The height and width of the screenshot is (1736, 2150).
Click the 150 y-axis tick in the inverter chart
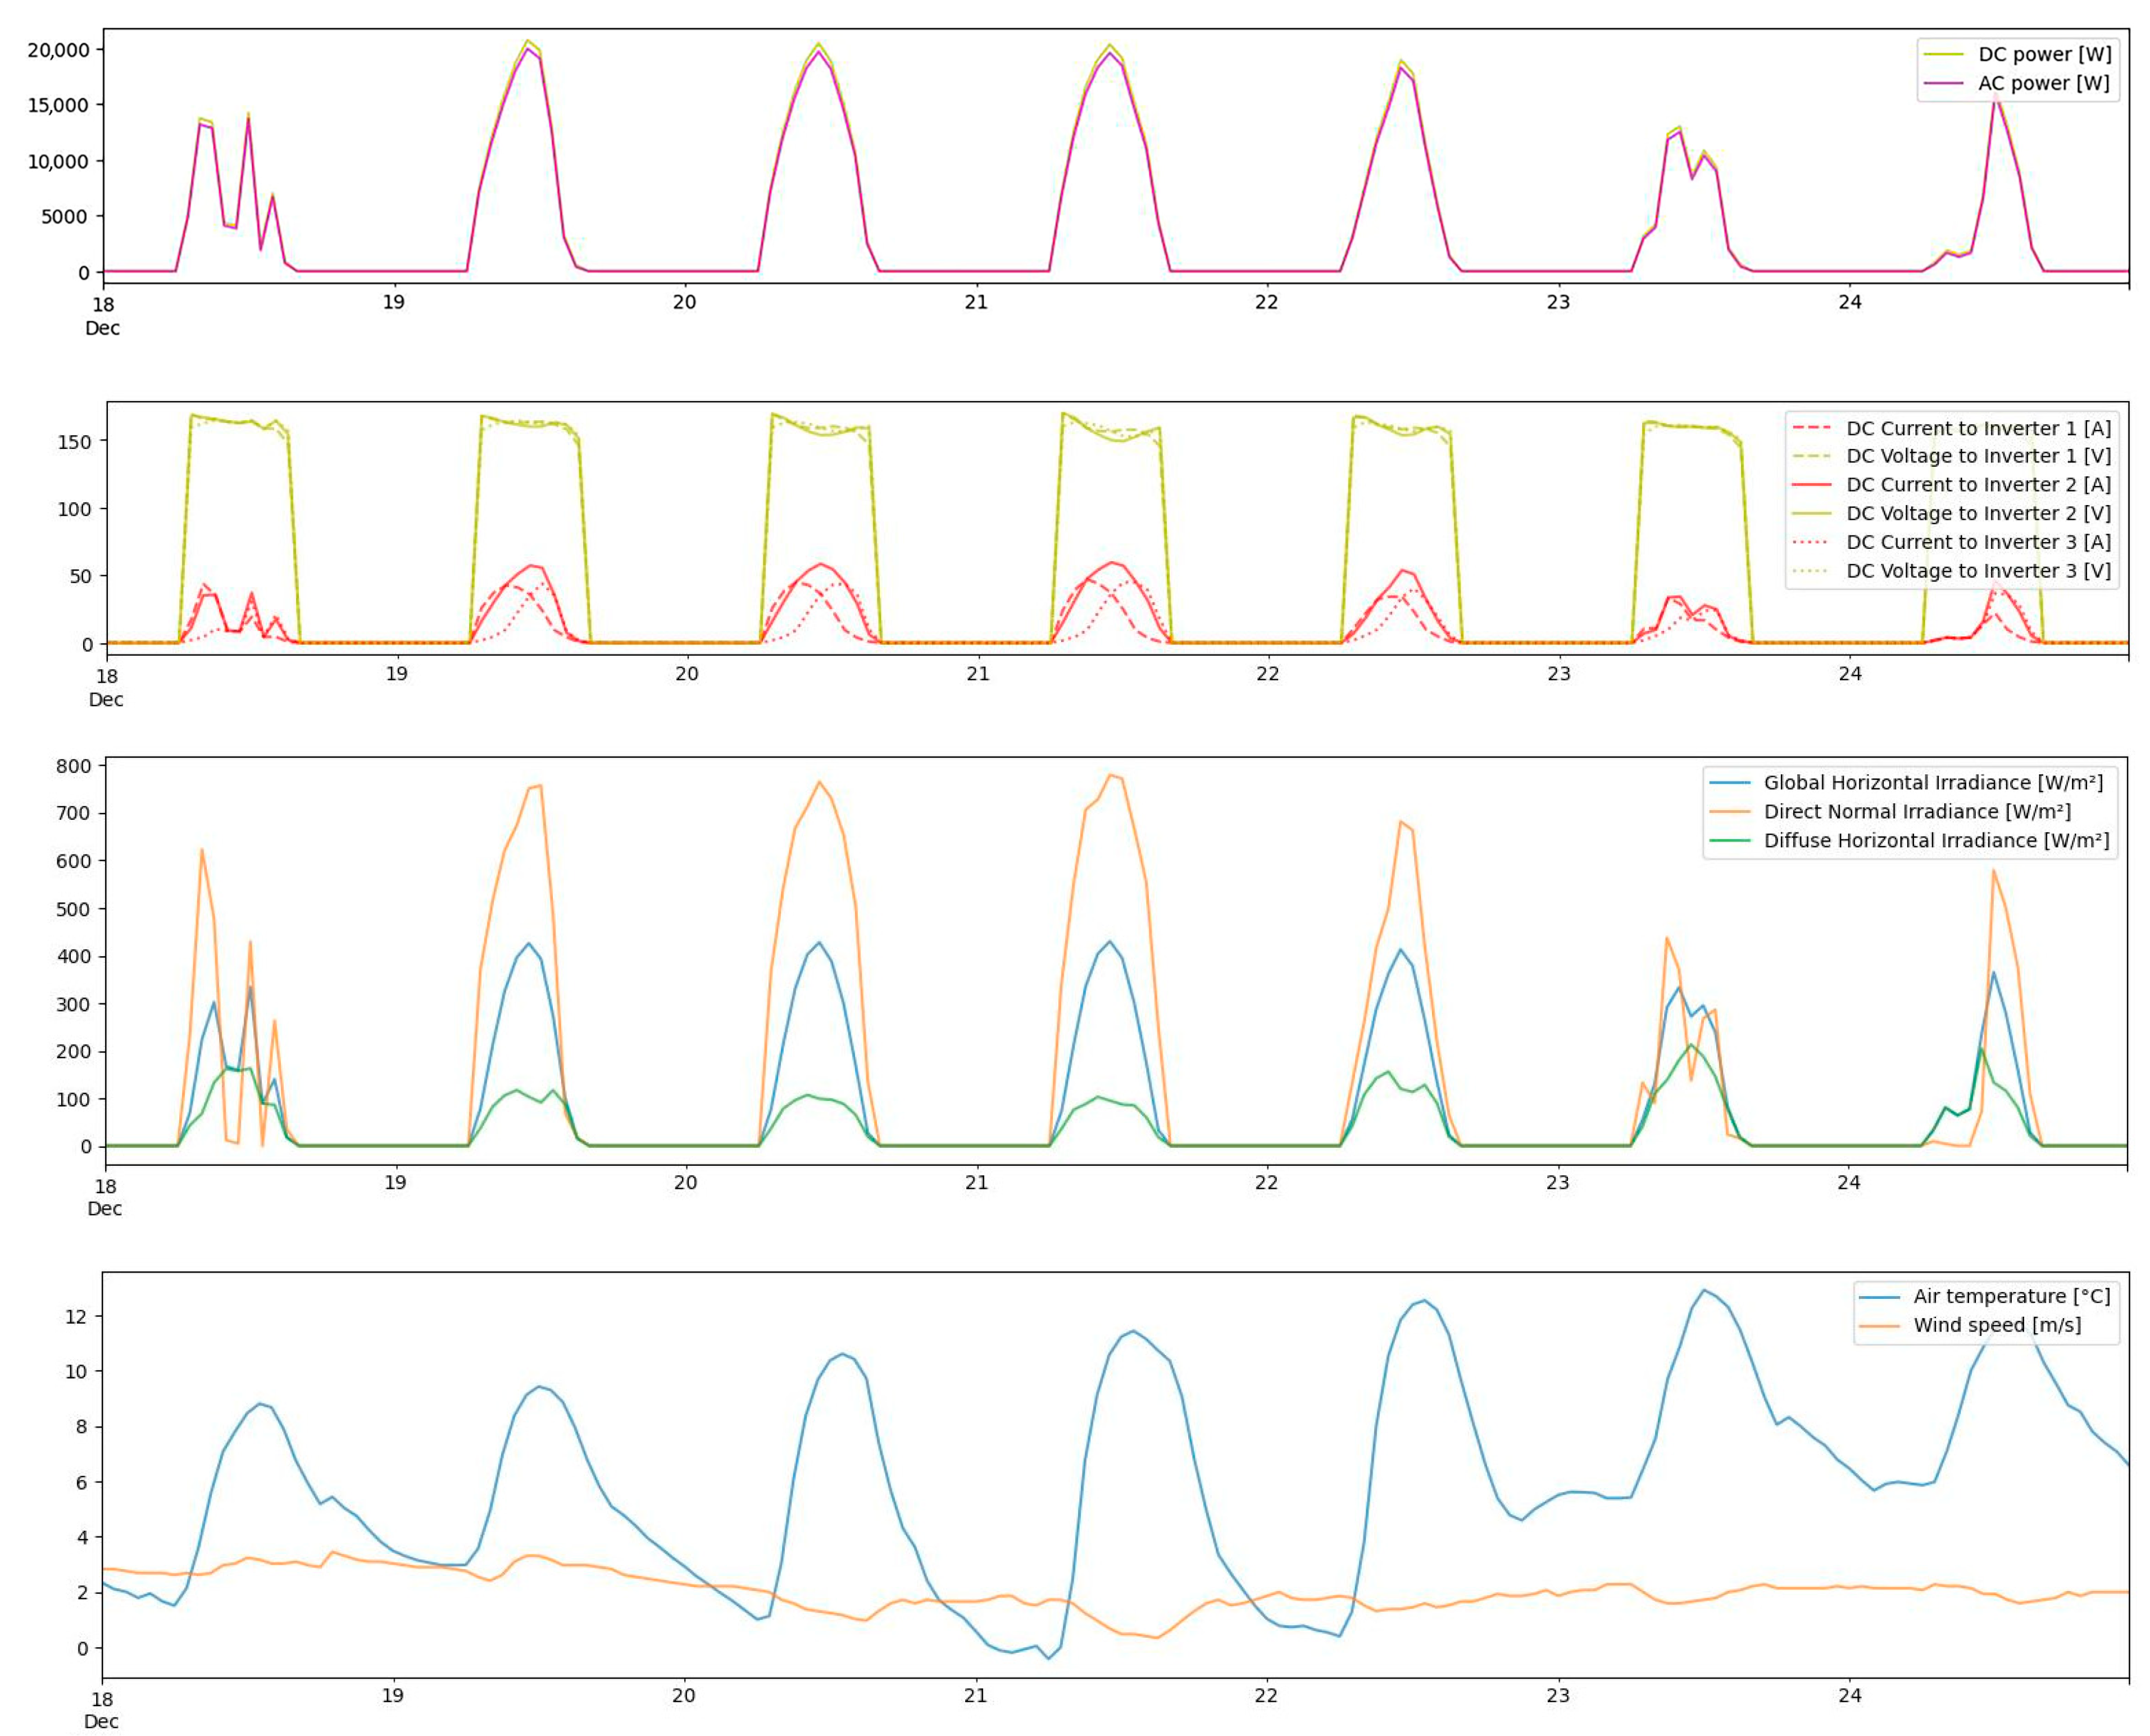74,442
